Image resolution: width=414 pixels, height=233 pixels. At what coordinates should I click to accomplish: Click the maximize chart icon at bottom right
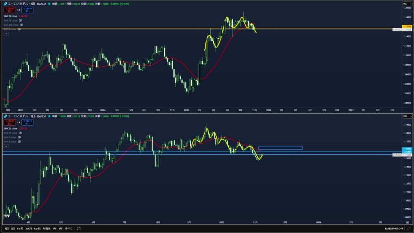point(410,229)
